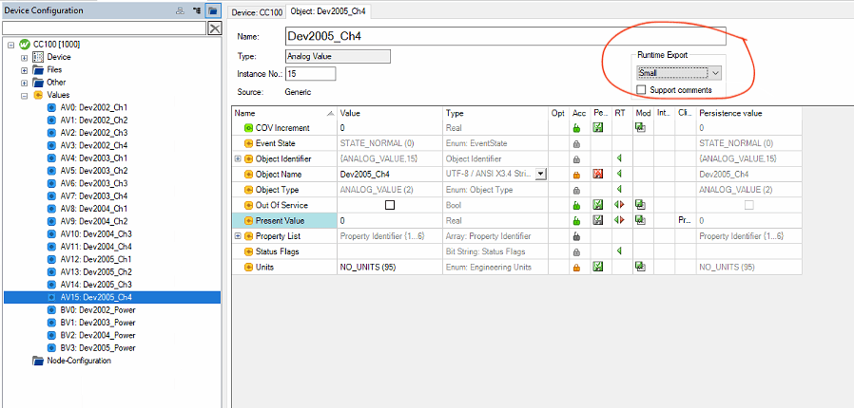
Task: Click the Device grid icon in tree
Action: pos(38,57)
